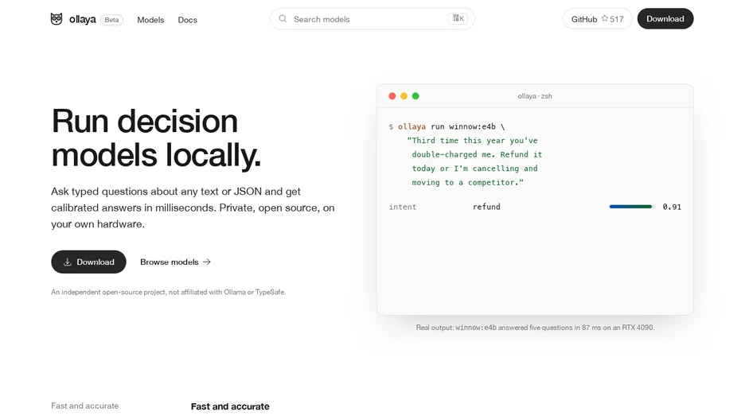
Task: Click the 'Real output' caption under terminal
Action: (535, 328)
